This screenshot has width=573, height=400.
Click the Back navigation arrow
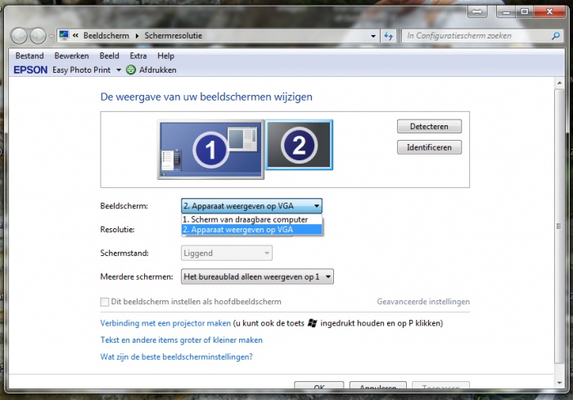tap(19, 36)
